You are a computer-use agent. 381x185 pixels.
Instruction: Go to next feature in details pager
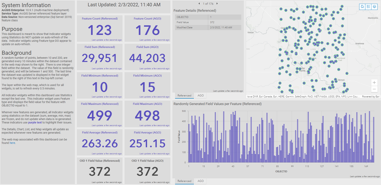[x=217, y=4]
